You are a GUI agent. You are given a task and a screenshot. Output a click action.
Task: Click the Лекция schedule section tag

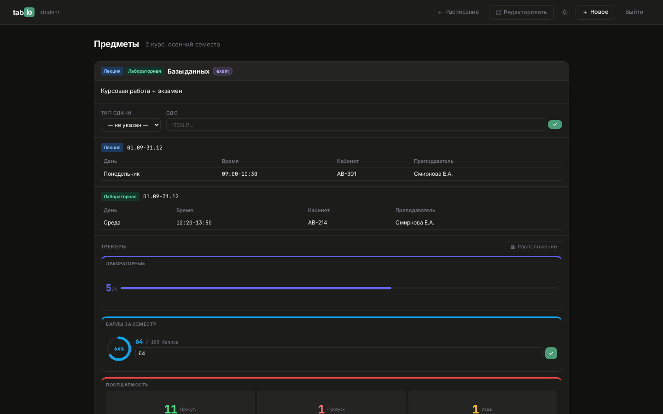pos(112,148)
